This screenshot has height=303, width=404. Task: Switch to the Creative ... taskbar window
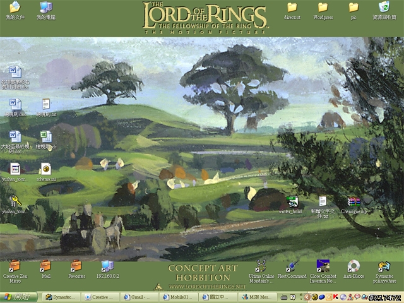(x=100, y=297)
